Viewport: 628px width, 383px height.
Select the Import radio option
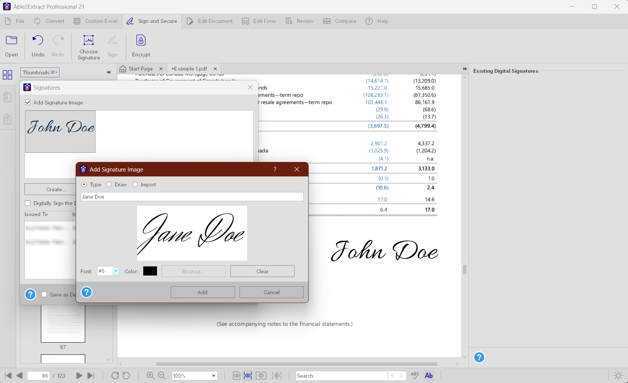click(x=135, y=184)
